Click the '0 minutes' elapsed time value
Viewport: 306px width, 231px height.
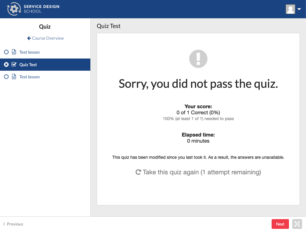pos(198,141)
